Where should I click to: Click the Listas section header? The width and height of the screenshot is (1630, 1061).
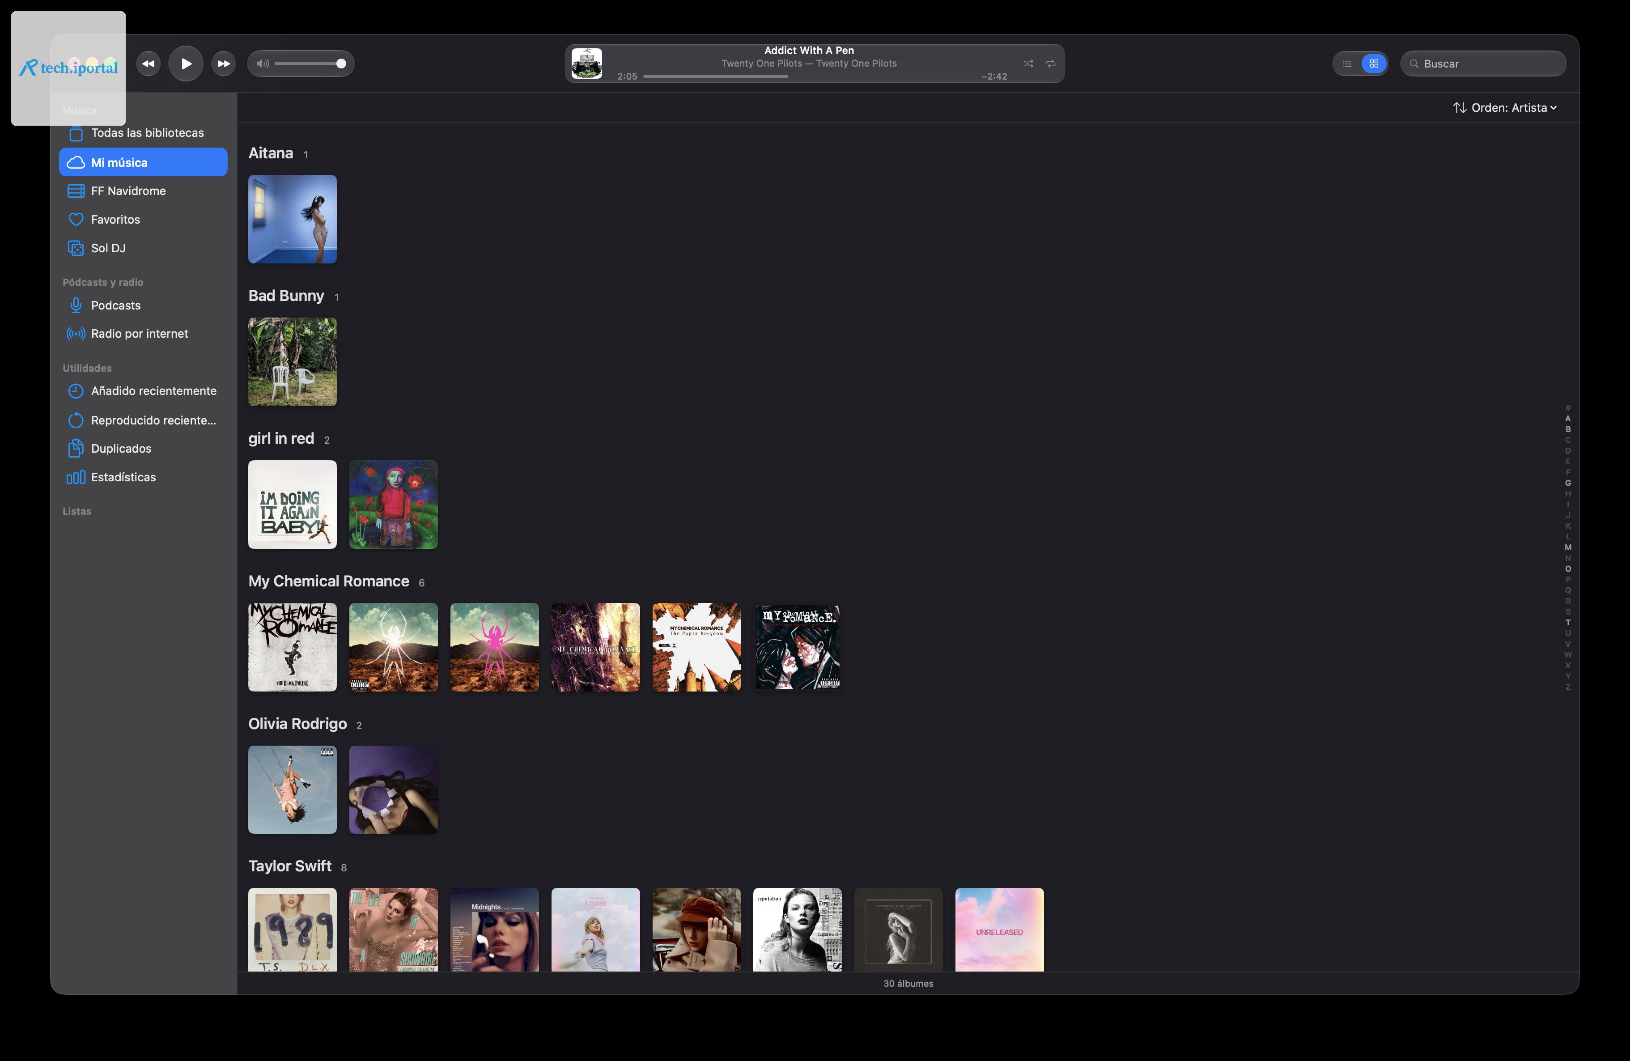(76, 512)
